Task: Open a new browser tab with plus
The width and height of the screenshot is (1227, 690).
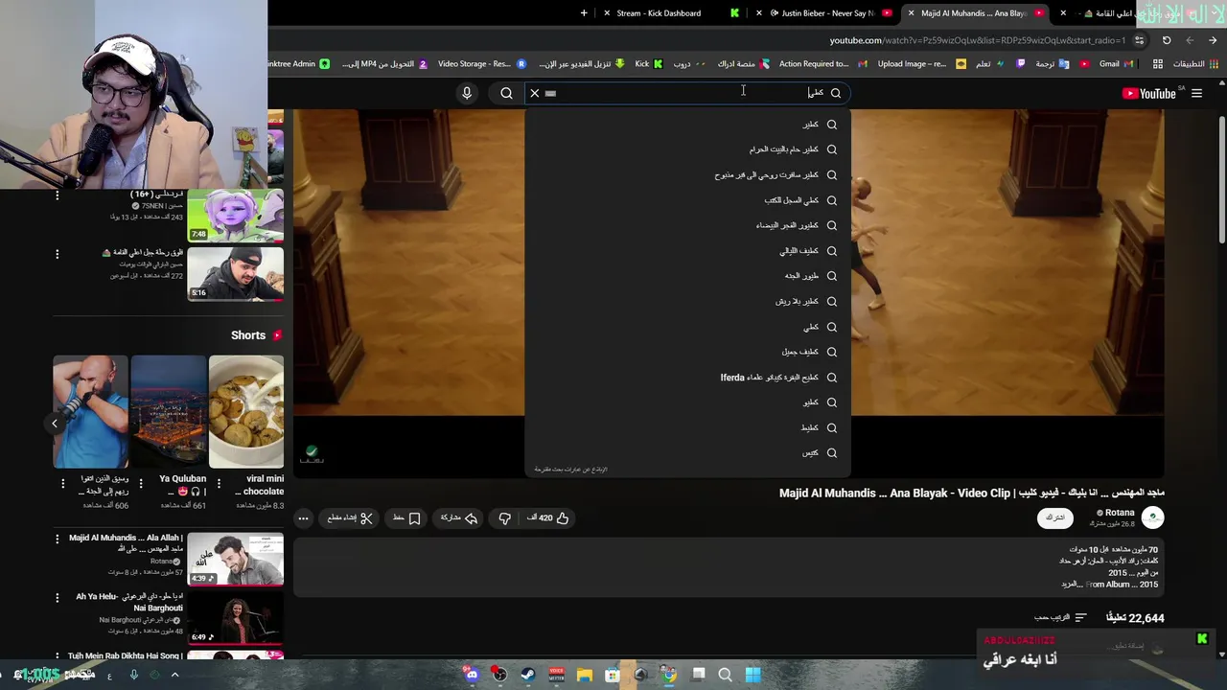Action: pyautogui.click(x=584, y=13)
